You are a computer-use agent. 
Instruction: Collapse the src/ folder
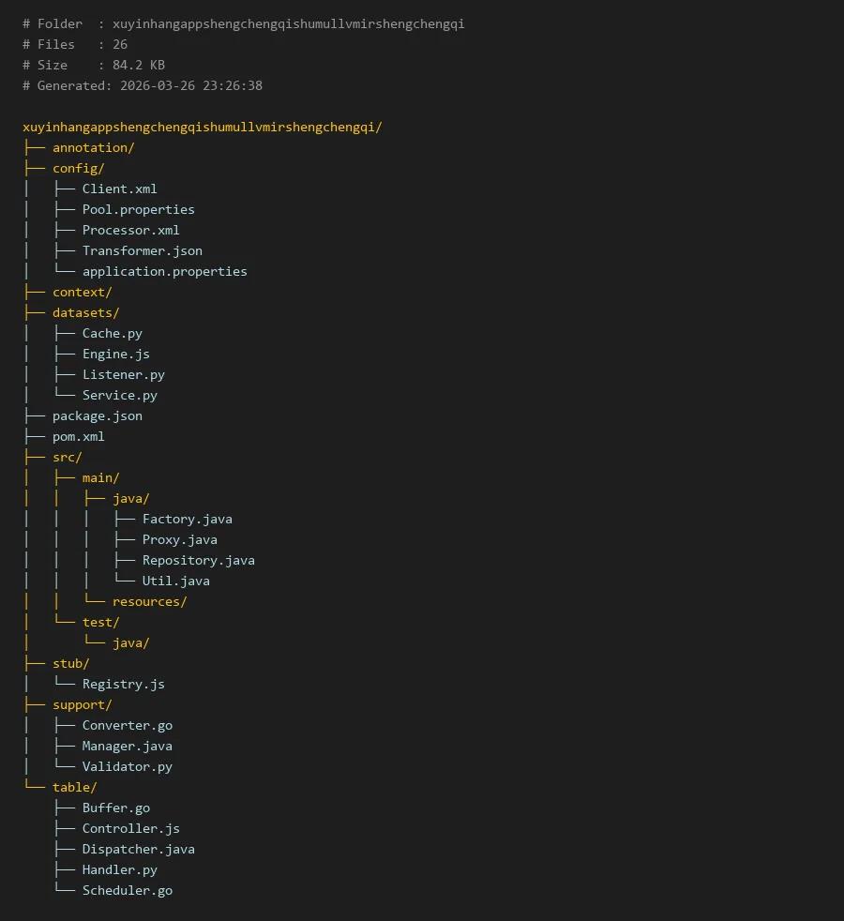point(67,457)
